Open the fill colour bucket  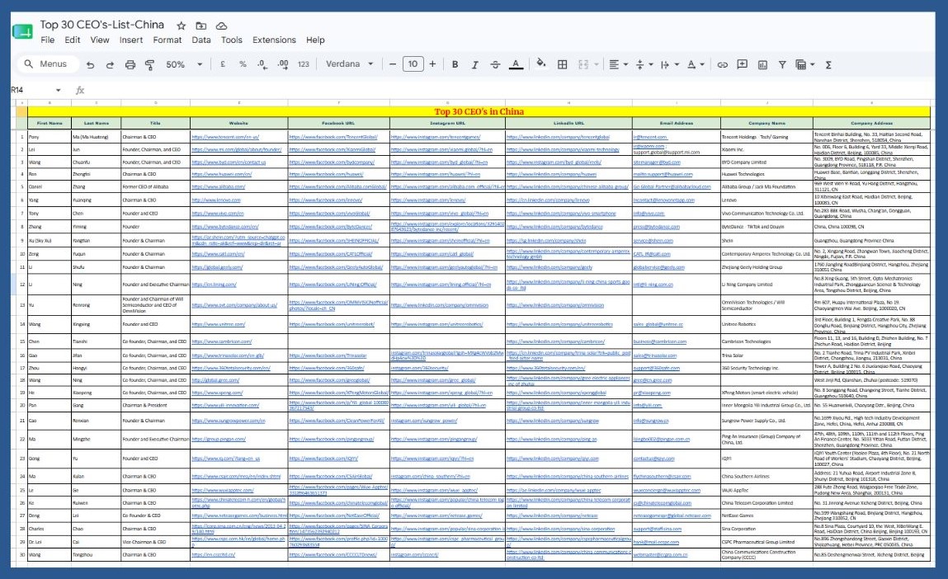[x=541, y=64]
